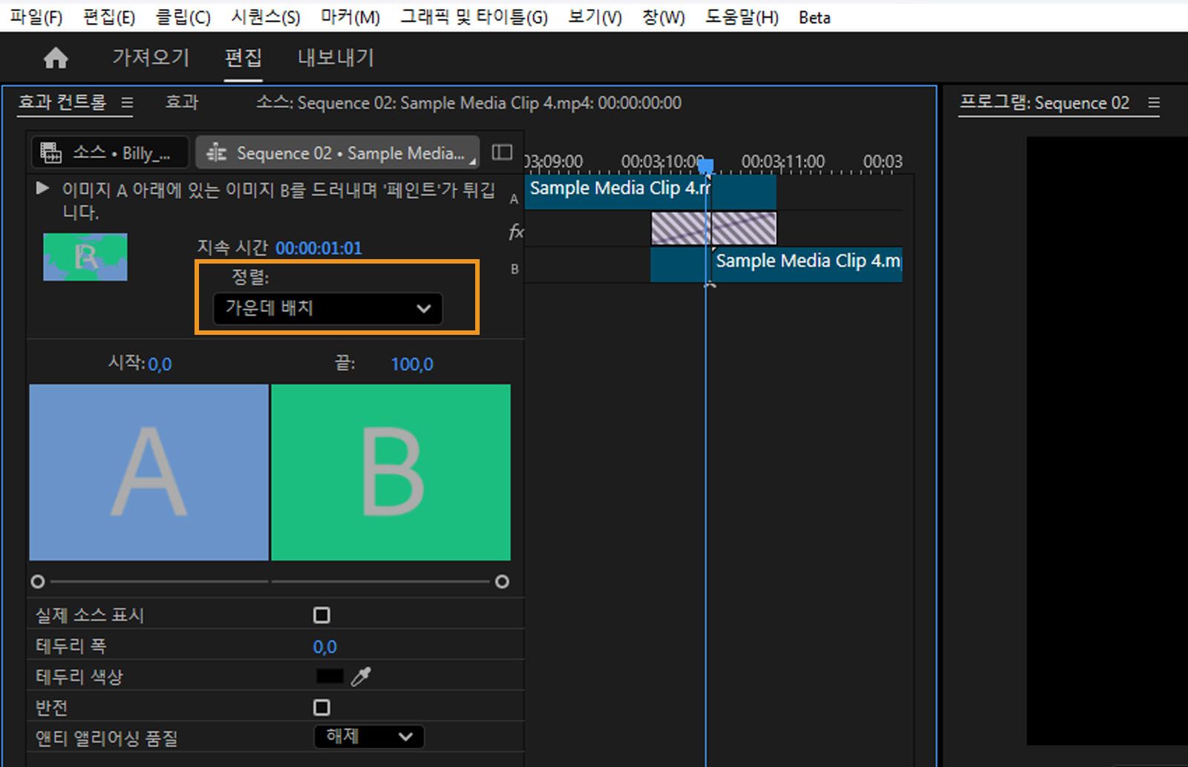Select the 소스: Sequence 02 panel tab
1188x767 pixels.
(469, 102)
